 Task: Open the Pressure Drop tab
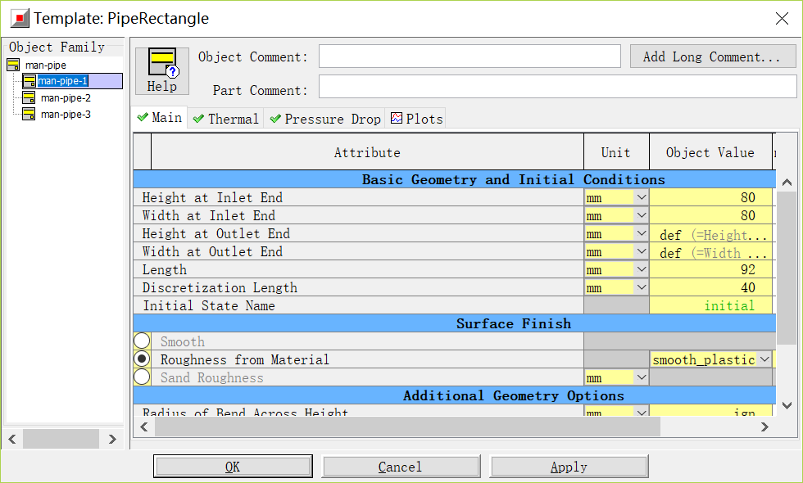point(324,119)
